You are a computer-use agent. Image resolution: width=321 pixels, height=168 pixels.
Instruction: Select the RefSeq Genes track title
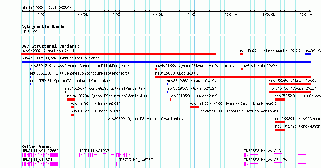37,146
